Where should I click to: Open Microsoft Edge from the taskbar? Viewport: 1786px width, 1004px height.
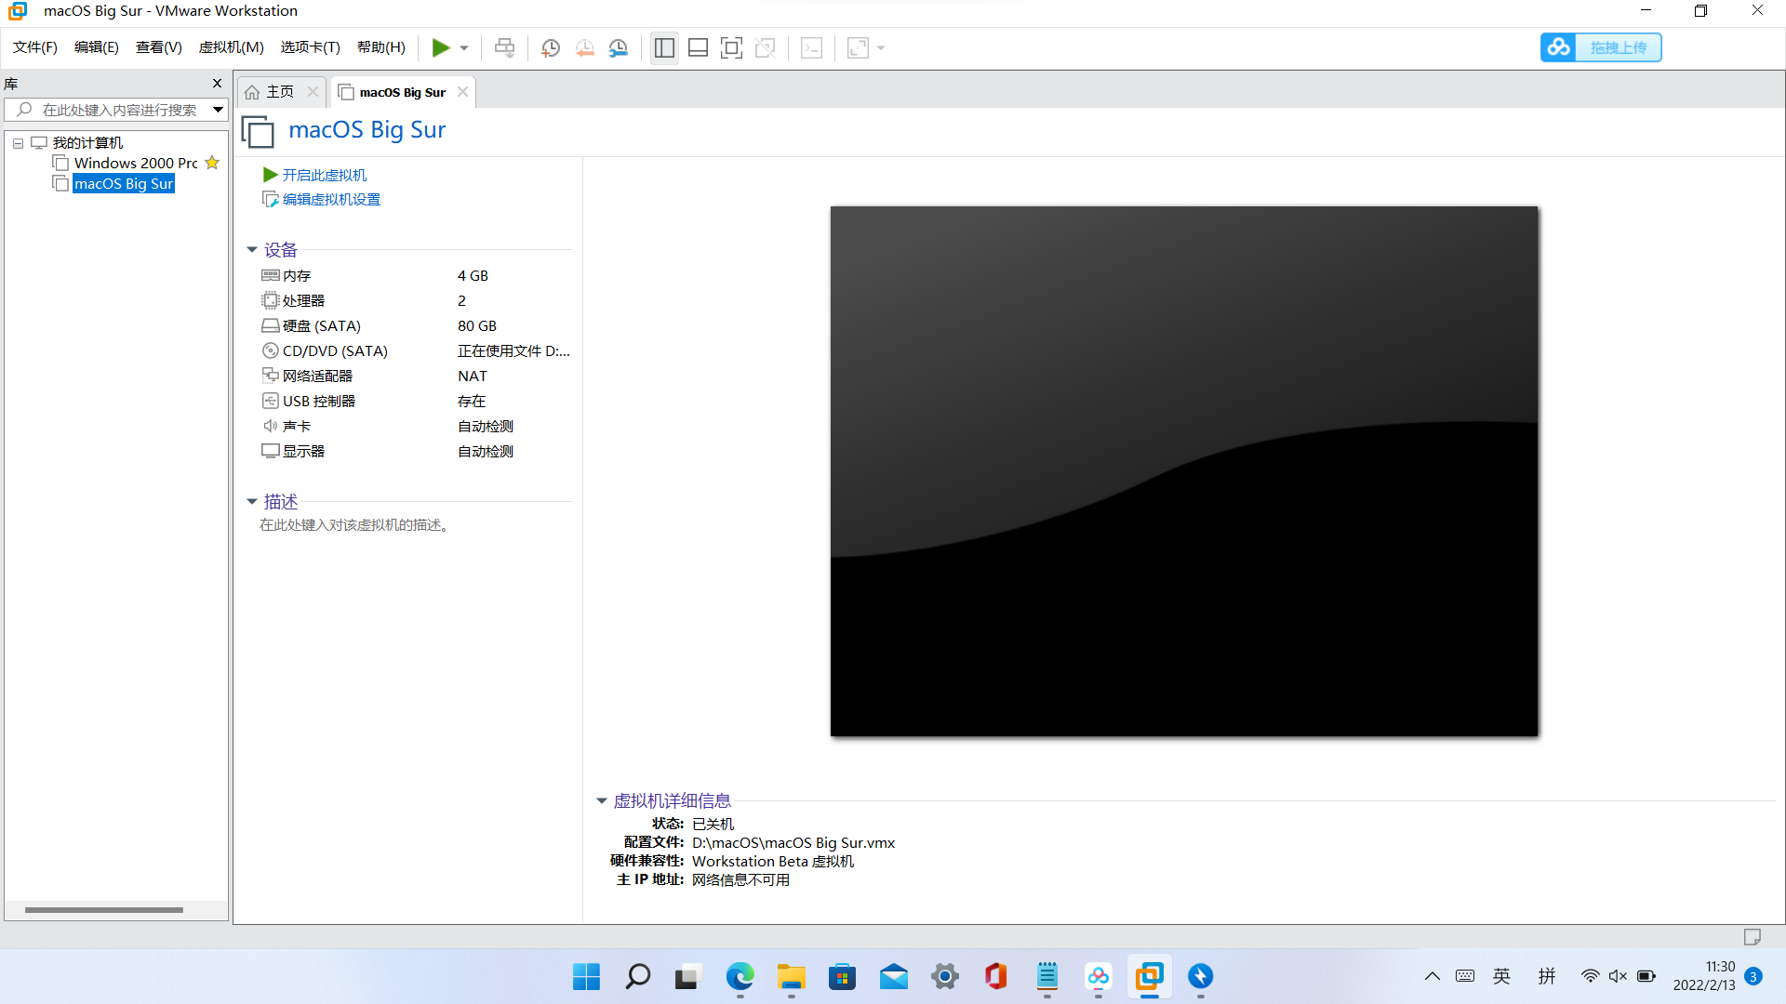click(740, 977)
